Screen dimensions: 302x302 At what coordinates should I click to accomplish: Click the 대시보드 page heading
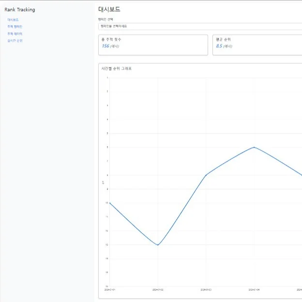(109, 9)
